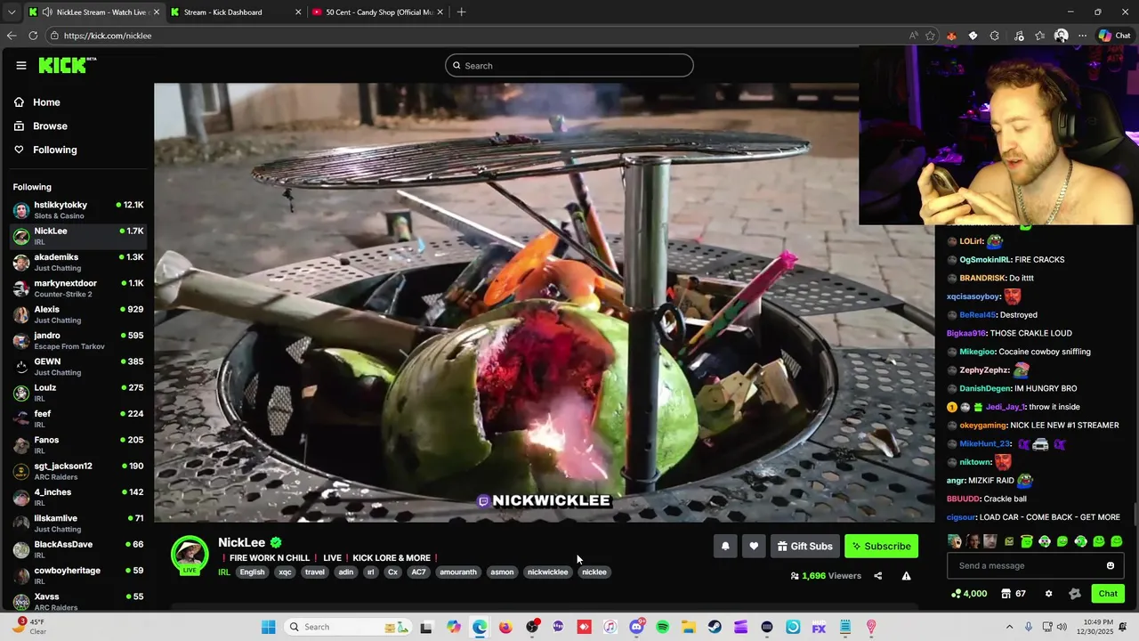
Task: Open the Kick hamburger menu
Action: [x=20, y=65]
